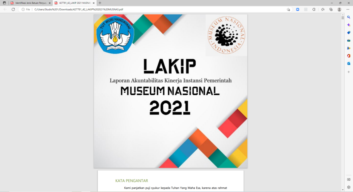The image size is (353, 192).
Task: Click the address bar file path
Action: point(79,10)
